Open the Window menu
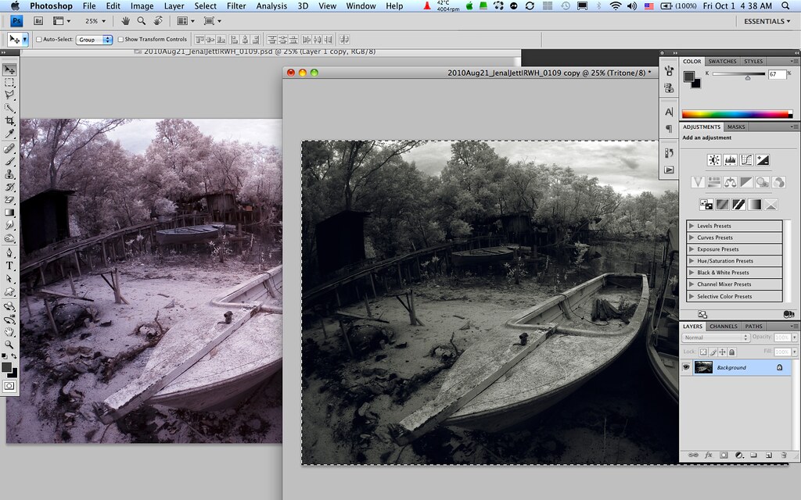This screenshot has height=500, width=801. [361, 6]
